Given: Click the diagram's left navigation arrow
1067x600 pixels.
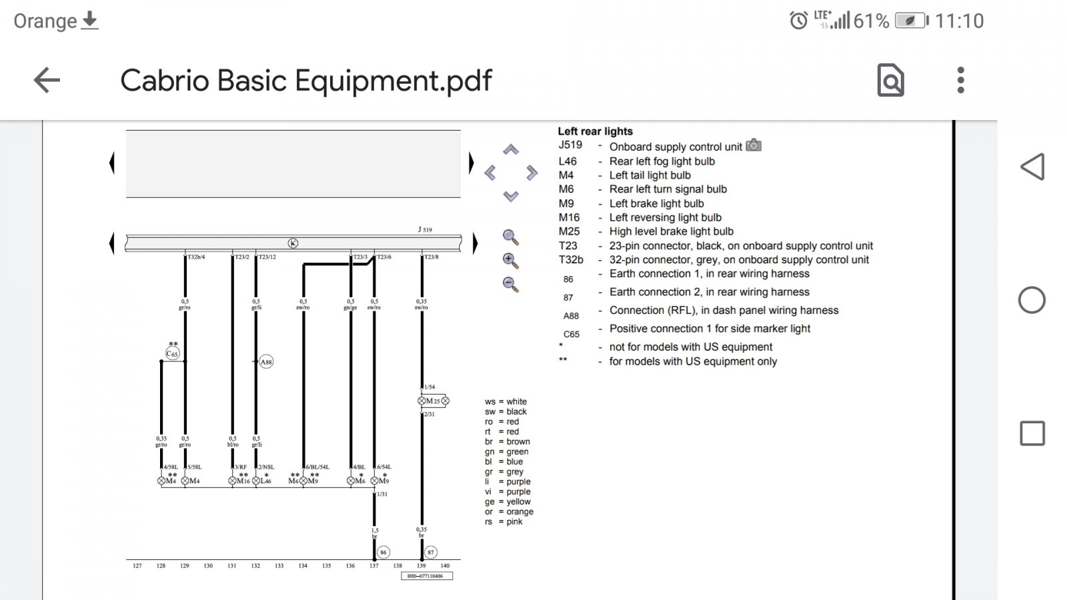Looking at the screenshot, I should (490, 173).
